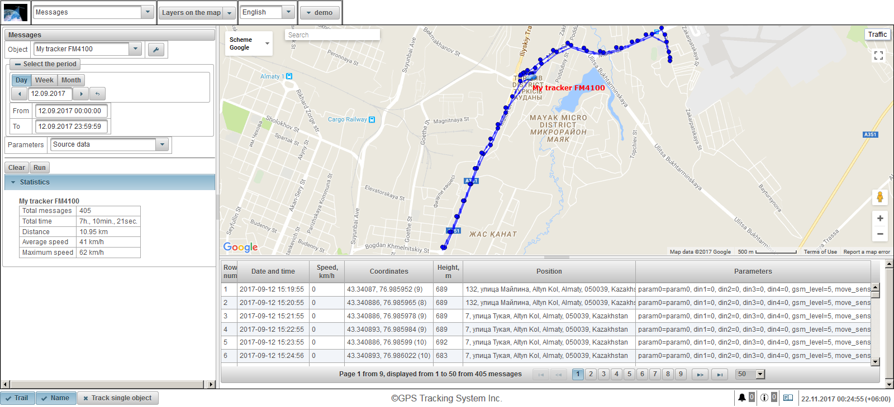Click the reset date icon
Screen dimensions: 894x407
click(x=97, y=94)
